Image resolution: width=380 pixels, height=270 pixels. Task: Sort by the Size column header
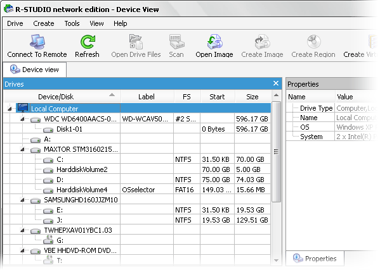pyautogui.click(x=252, y=97)
